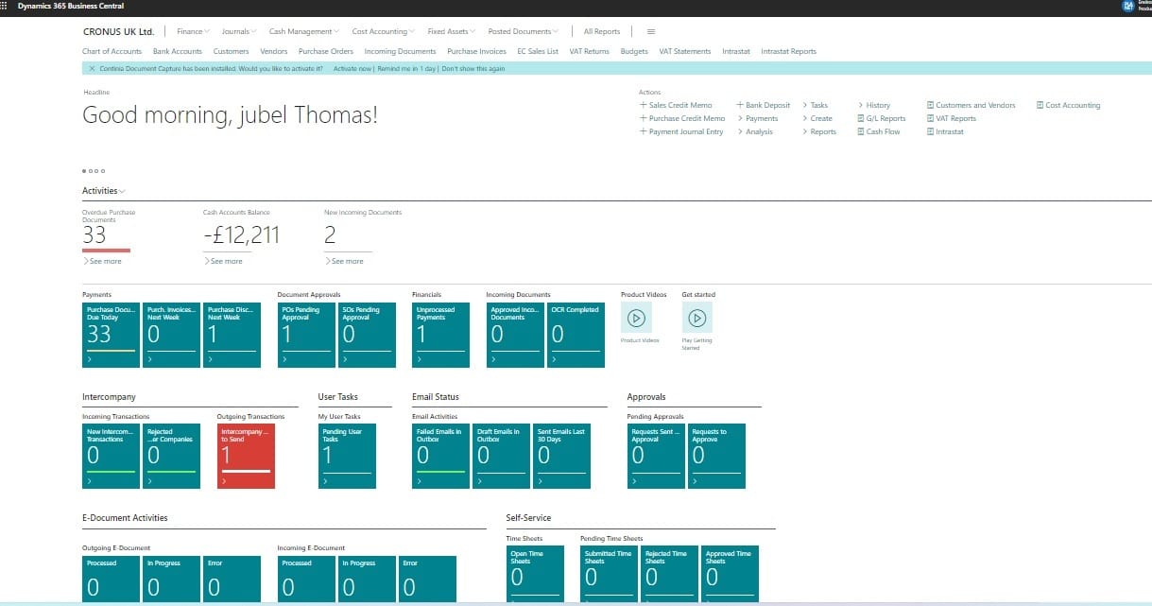Screen dimensions: 1152x606
Task: Open Bank Accounts list
Action: 178,51
